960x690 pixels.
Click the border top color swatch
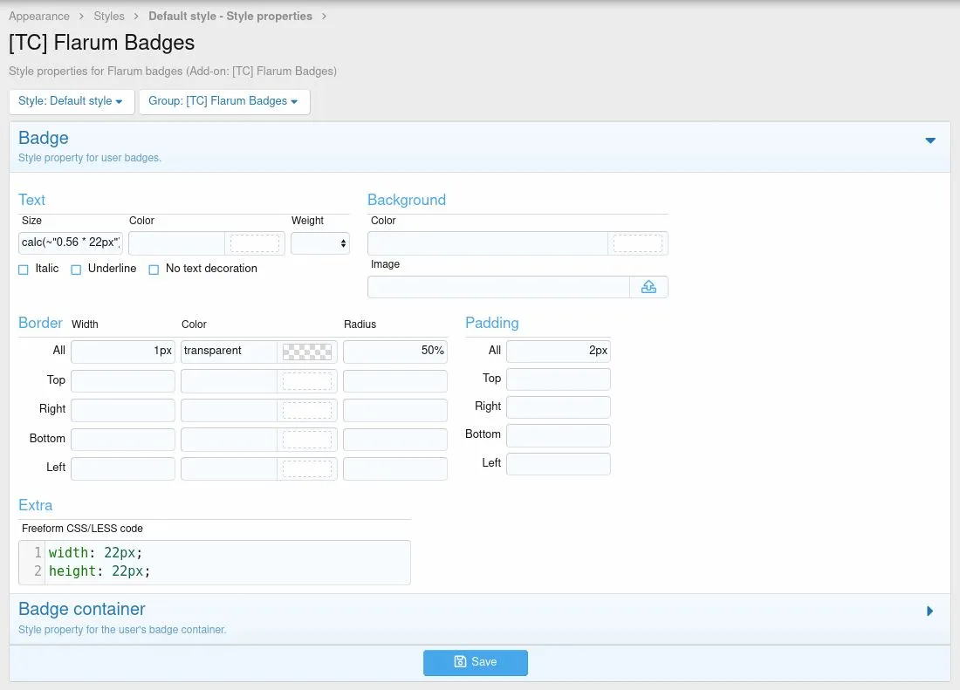307,381
